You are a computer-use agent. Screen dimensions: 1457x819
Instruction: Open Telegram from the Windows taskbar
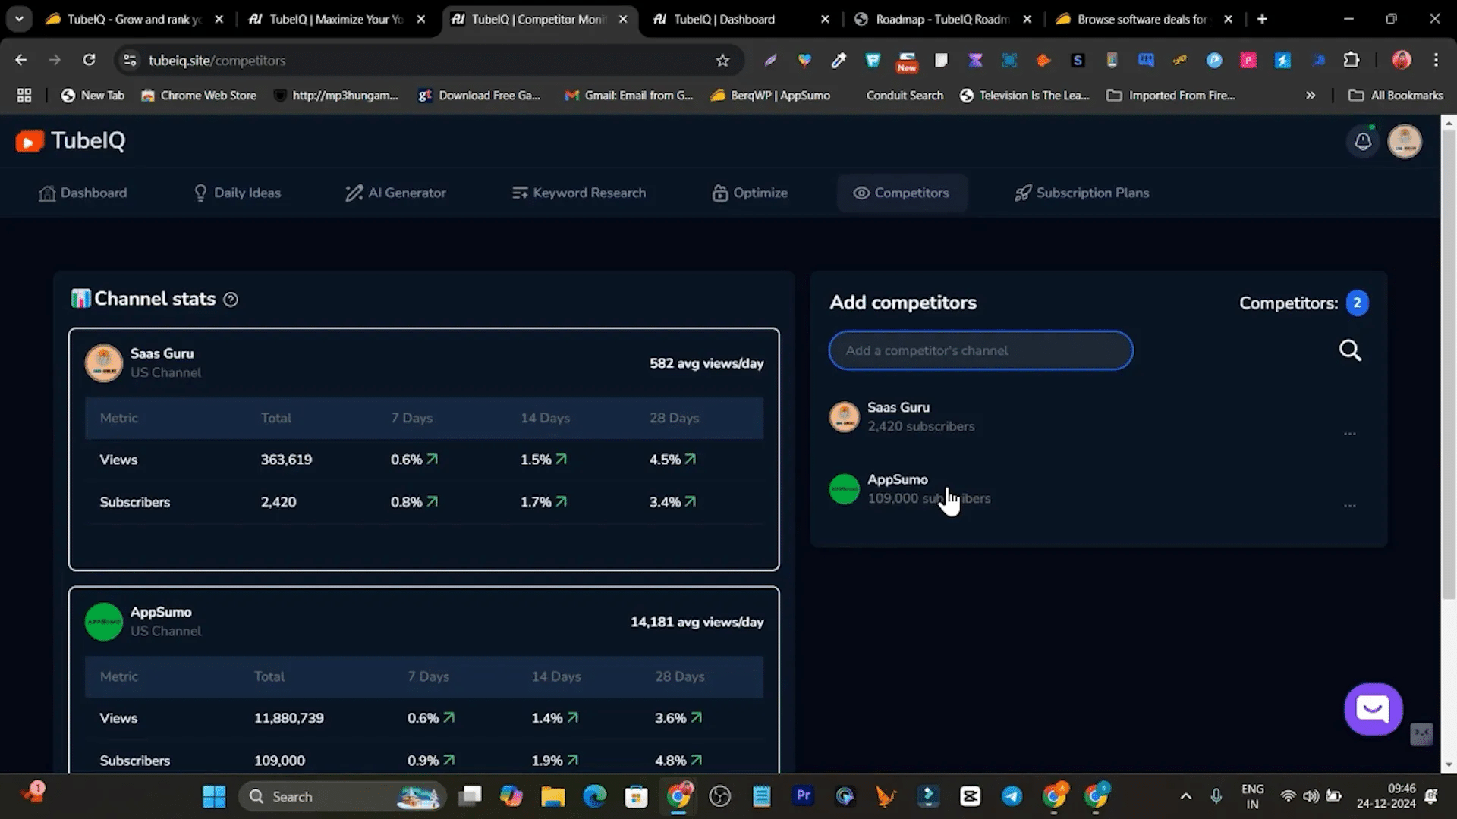pos(1012,796)
